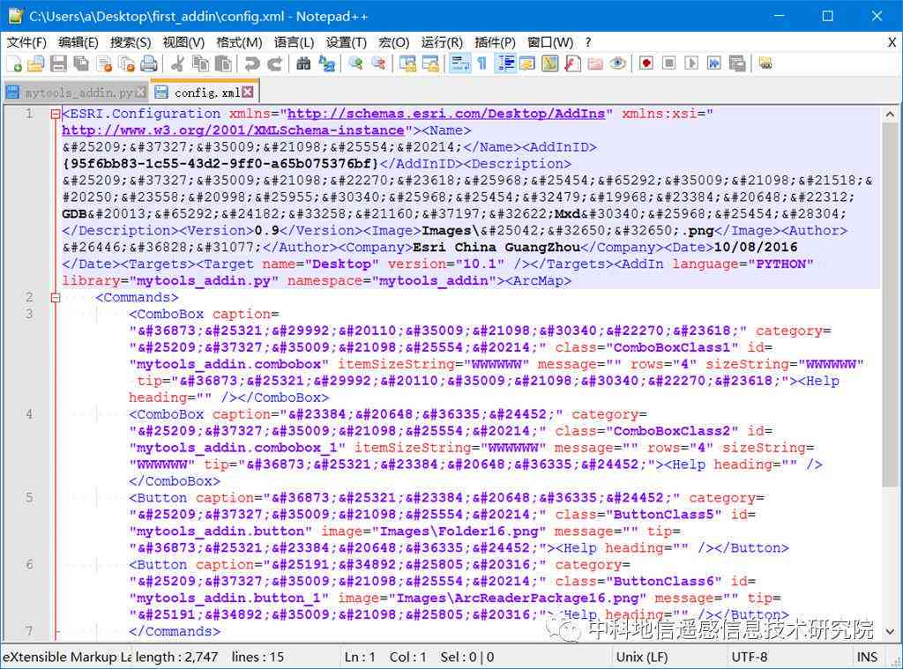The width and height of the screenshot is (903, 669).
Task: Save the current recorded macro
Action: coord(737,63)
